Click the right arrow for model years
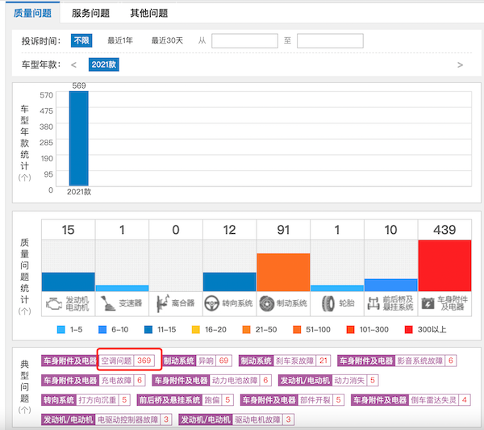The image size is (484, 430). [460, 65]
